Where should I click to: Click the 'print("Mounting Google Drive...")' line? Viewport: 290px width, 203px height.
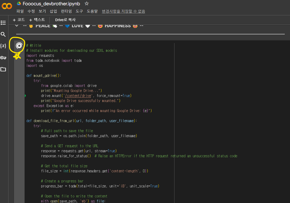pos(71,91)
